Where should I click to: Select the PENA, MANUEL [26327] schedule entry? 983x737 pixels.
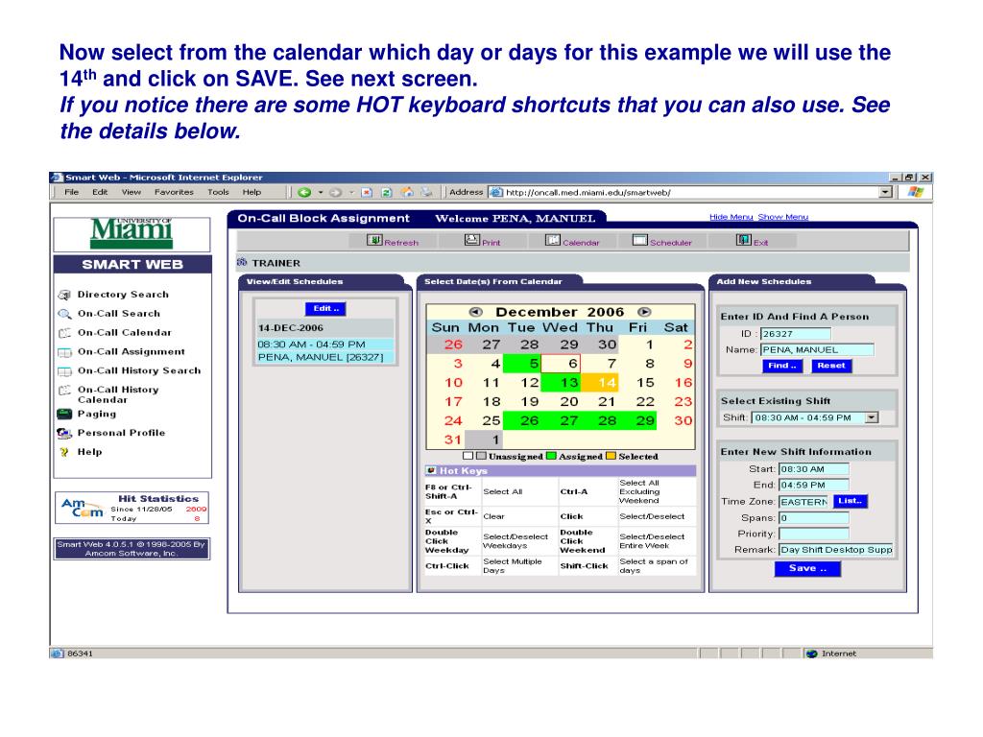click(x=324, y=357)
